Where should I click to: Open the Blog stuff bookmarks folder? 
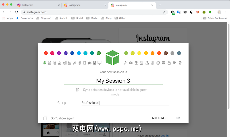pos(44,18)
